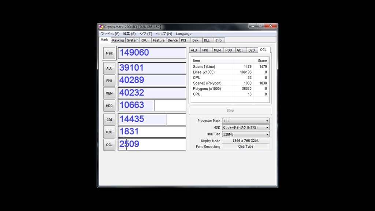
Task: Run the OGL benchmark button
Action: [x=109, y=145]
